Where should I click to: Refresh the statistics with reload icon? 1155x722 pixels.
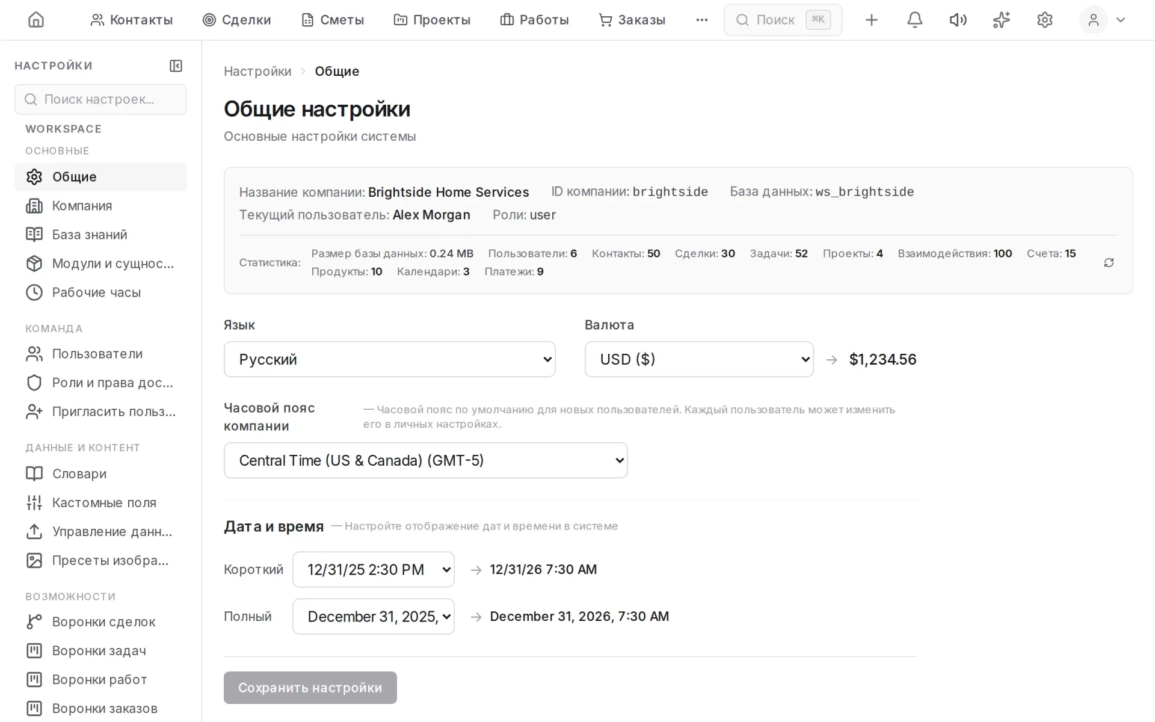(1109, 262)
